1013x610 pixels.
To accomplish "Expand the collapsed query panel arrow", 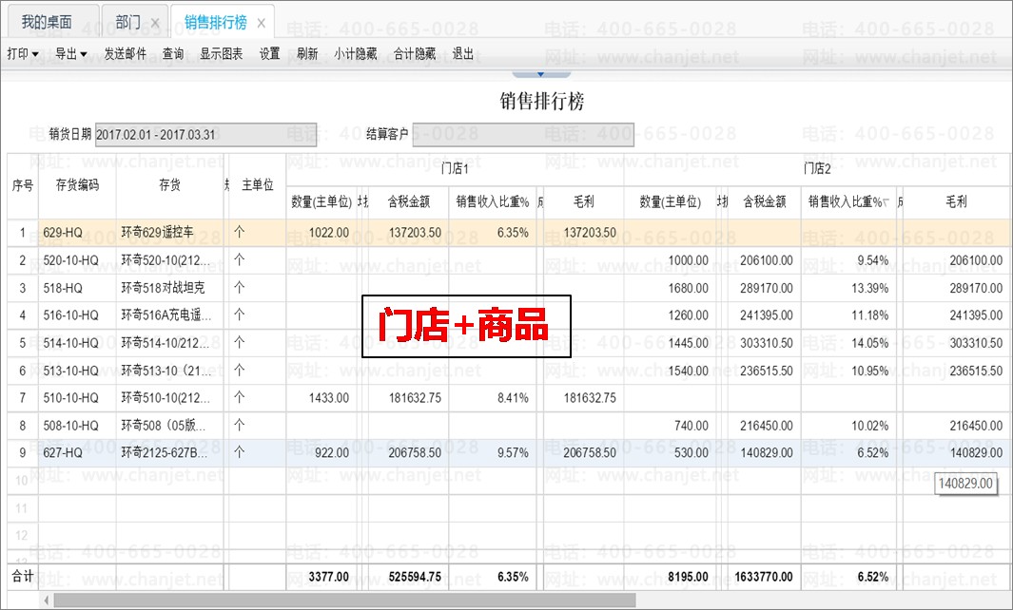I will click(540, 74).
